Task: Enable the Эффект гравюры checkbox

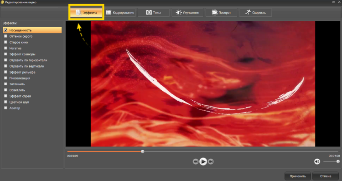Action: [x=5, y=54]
